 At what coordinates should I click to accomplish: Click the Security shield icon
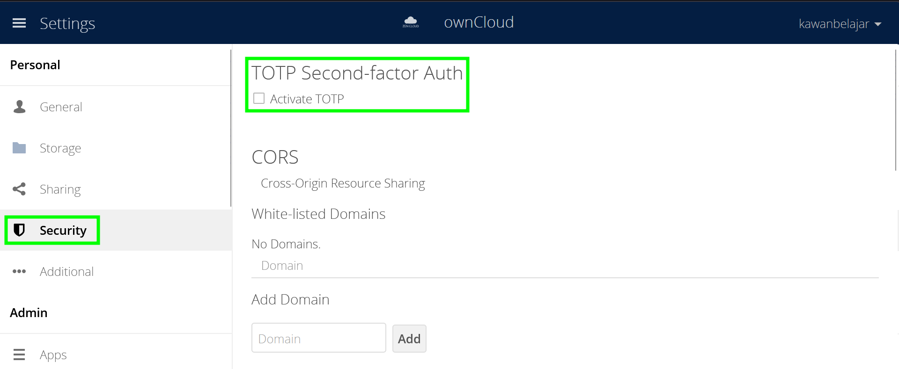pyautogui.click(x=19, y=230)
